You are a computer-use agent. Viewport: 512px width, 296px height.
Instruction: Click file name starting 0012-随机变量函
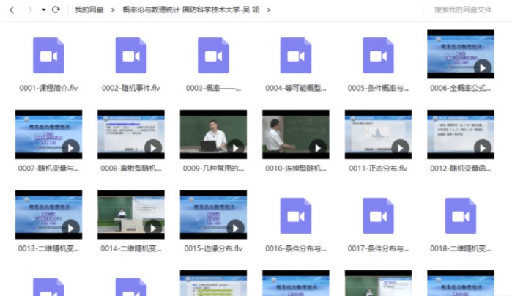[461, 169]
